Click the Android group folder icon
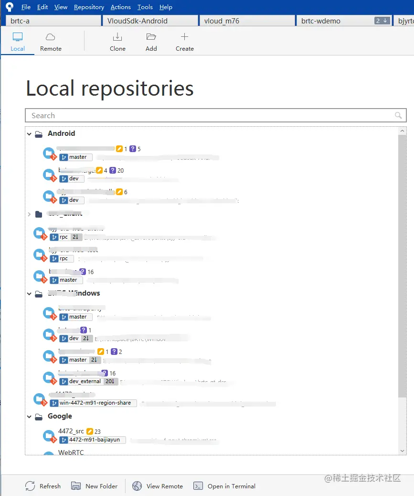This screenshot has width=414, height=496. click(x=39, y=134)
